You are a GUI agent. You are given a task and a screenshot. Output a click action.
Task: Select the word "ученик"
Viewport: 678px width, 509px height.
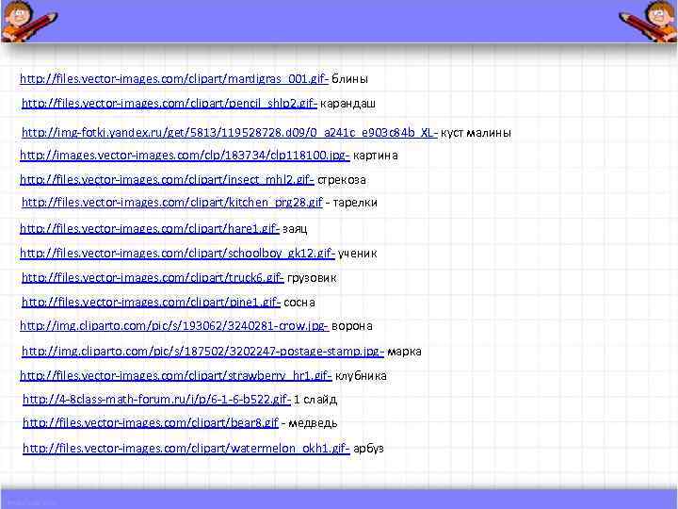357,254
